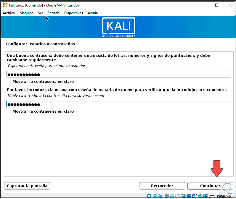Open the Entrada menu
Screen dimensions: 236x199
(x=54, y=13)
